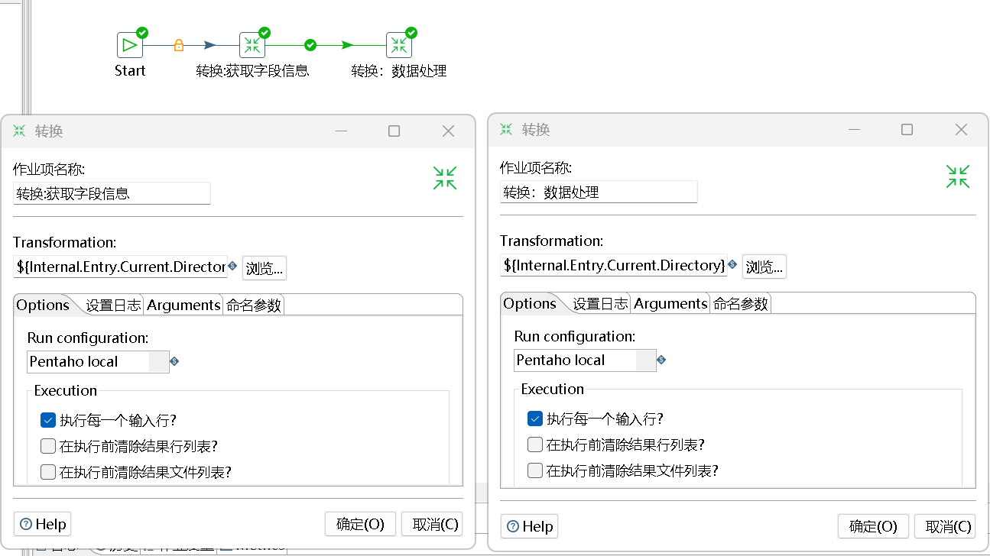
Task: Click the Transformation path field in right dialog
Action: (613, 266)
